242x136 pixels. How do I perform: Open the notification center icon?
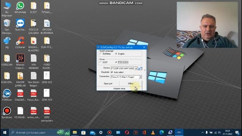point(237,133)
